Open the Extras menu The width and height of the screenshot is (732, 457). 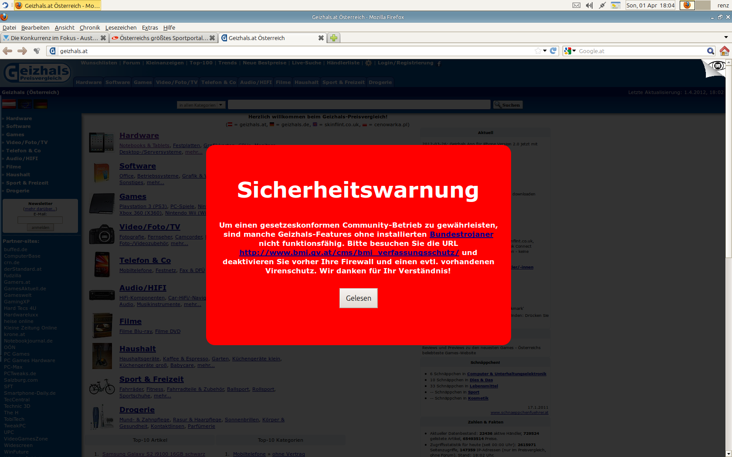pyautogui.click(x=150, y=27)
